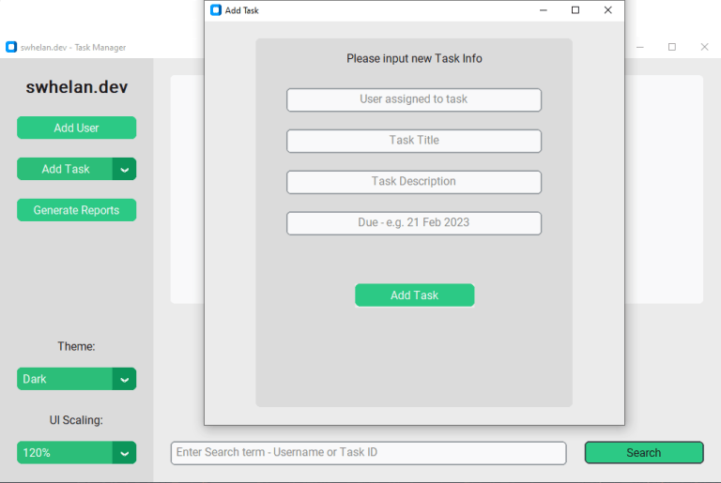Click the 'Please input new Task Info' heading

414,58
